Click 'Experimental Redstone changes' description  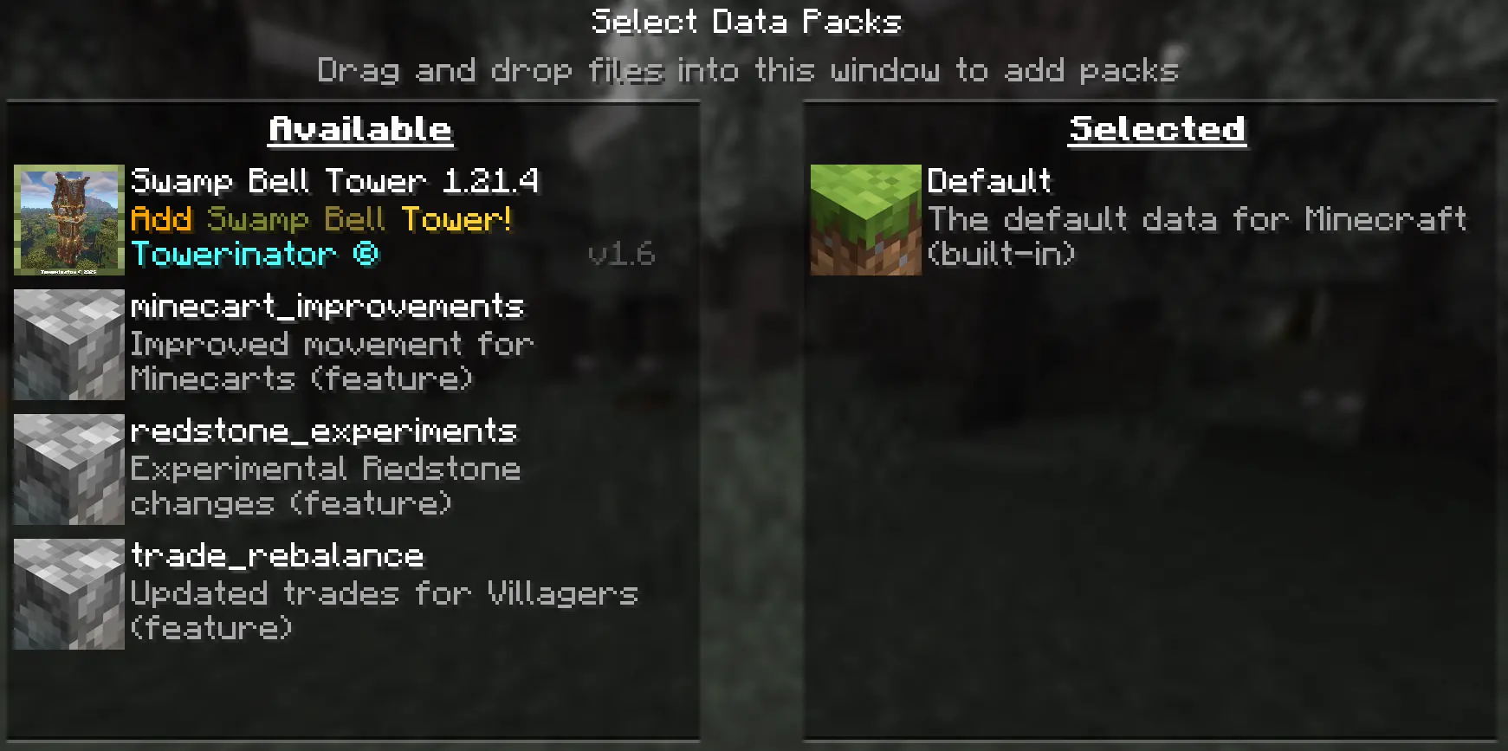[x=326, y=486]
